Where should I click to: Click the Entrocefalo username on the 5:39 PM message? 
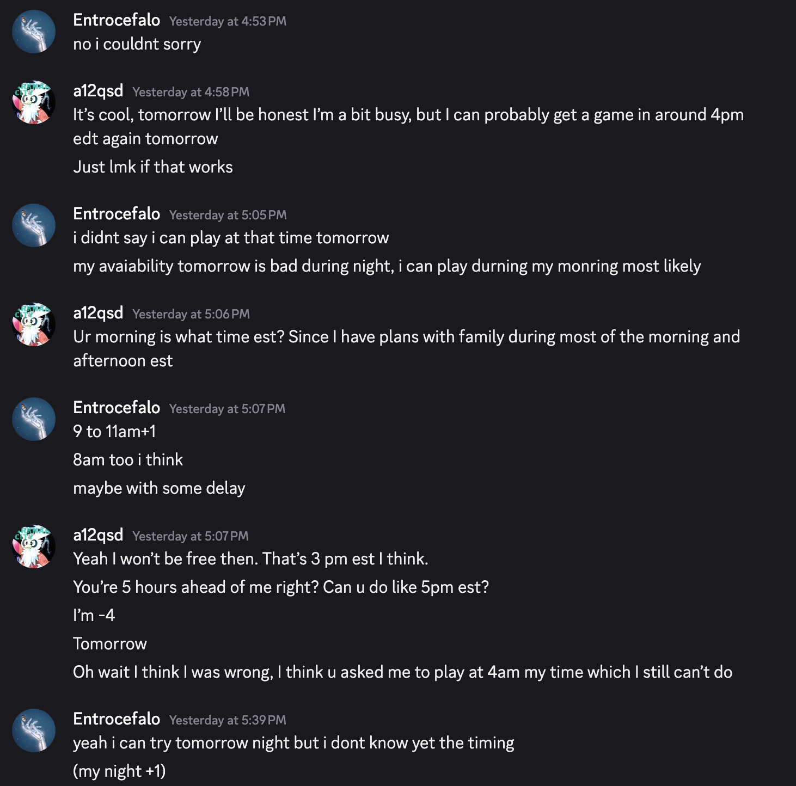tap(117, 719)
